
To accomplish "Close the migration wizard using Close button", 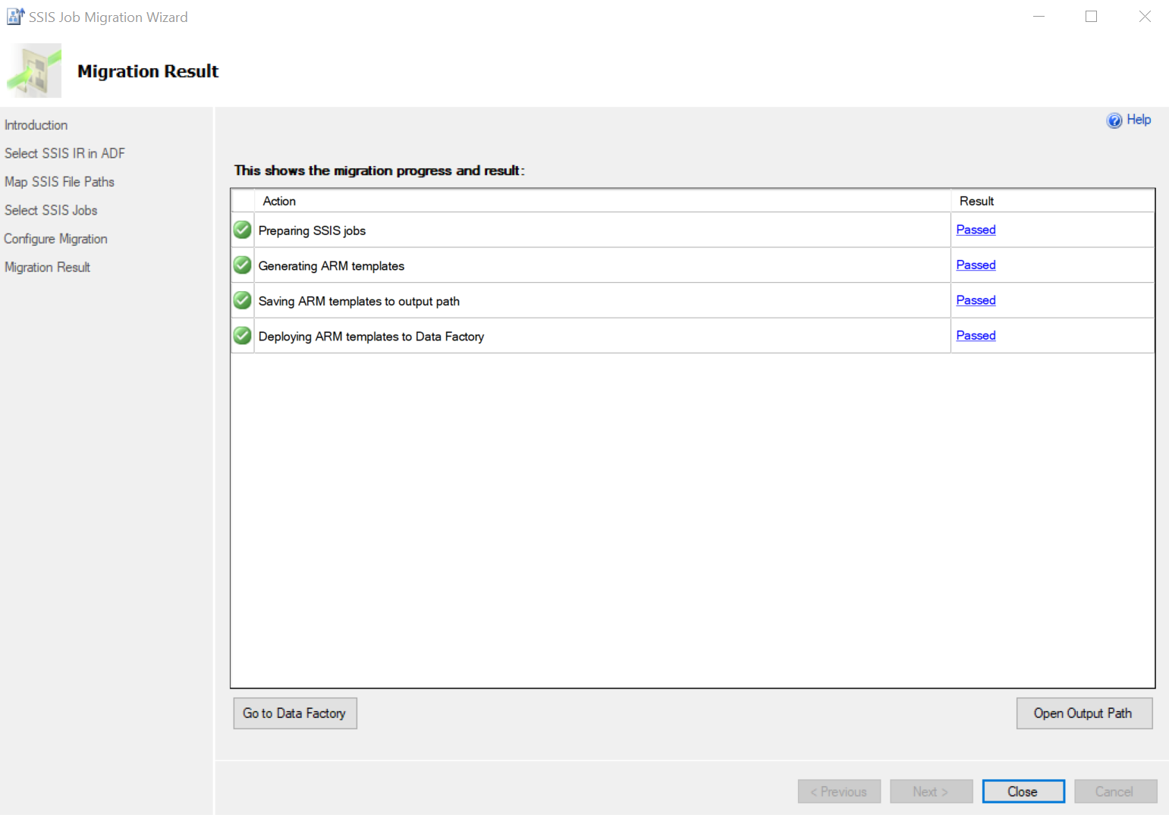I will tap(1023, 791).
